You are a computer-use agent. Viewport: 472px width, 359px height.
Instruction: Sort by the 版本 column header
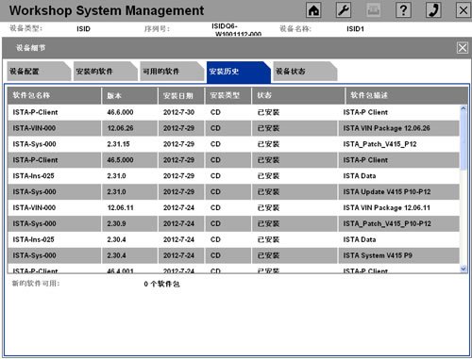129,95
